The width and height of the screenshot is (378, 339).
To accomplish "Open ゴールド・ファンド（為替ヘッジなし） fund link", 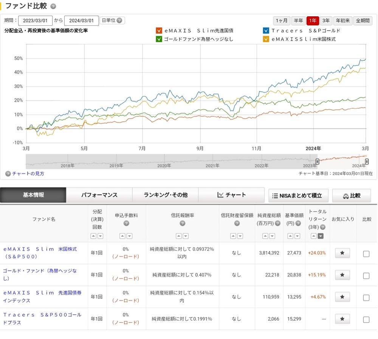I will click(40, 274).
